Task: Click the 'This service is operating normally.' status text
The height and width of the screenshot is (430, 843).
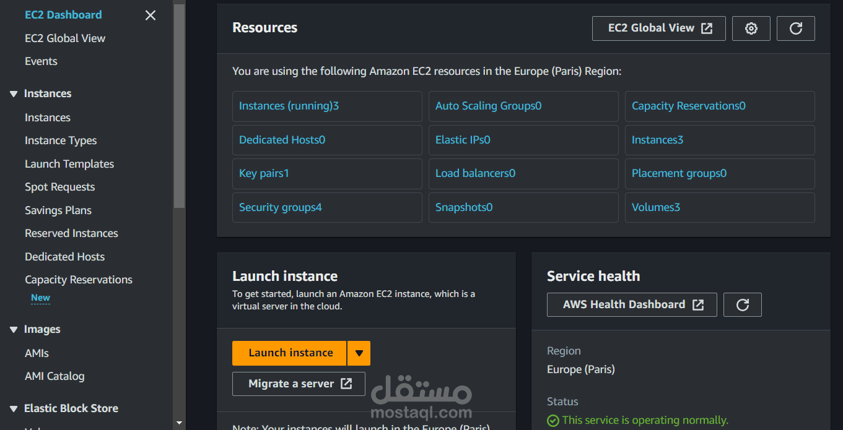Action: (x=645, y=420)
